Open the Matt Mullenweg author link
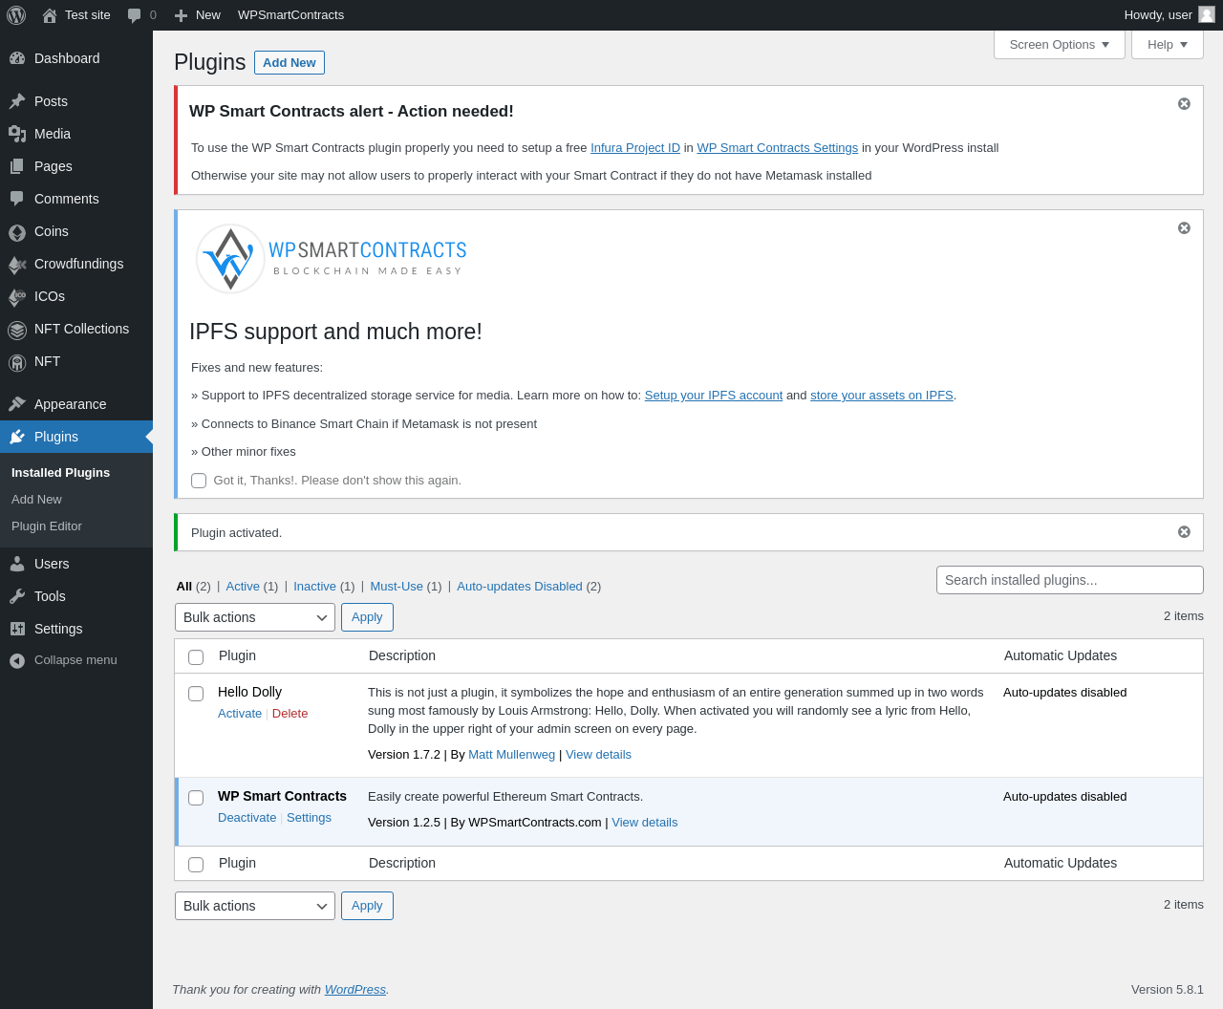This screenshot has height=1009, width=1223. 511,755
